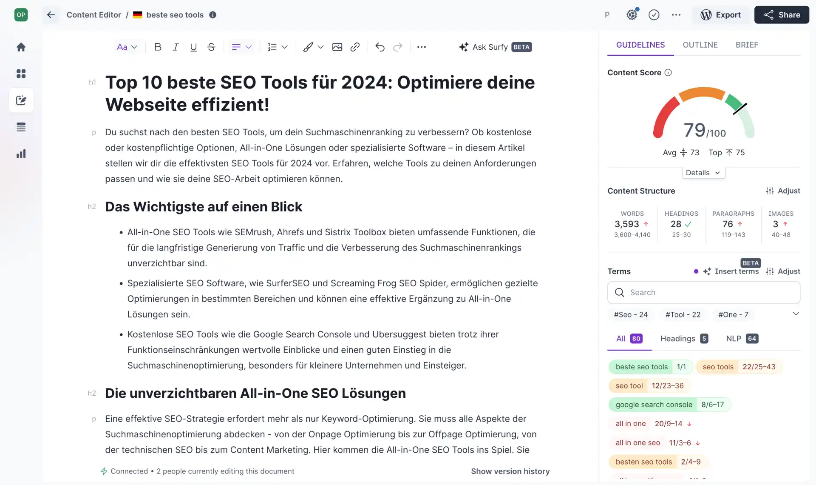
Task: Insert a hyperlink
Action: 355,47
